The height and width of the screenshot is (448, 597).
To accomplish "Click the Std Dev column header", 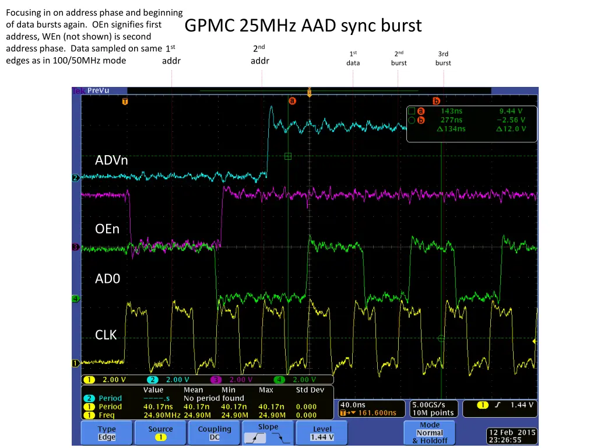I will [x=310, y=390].
